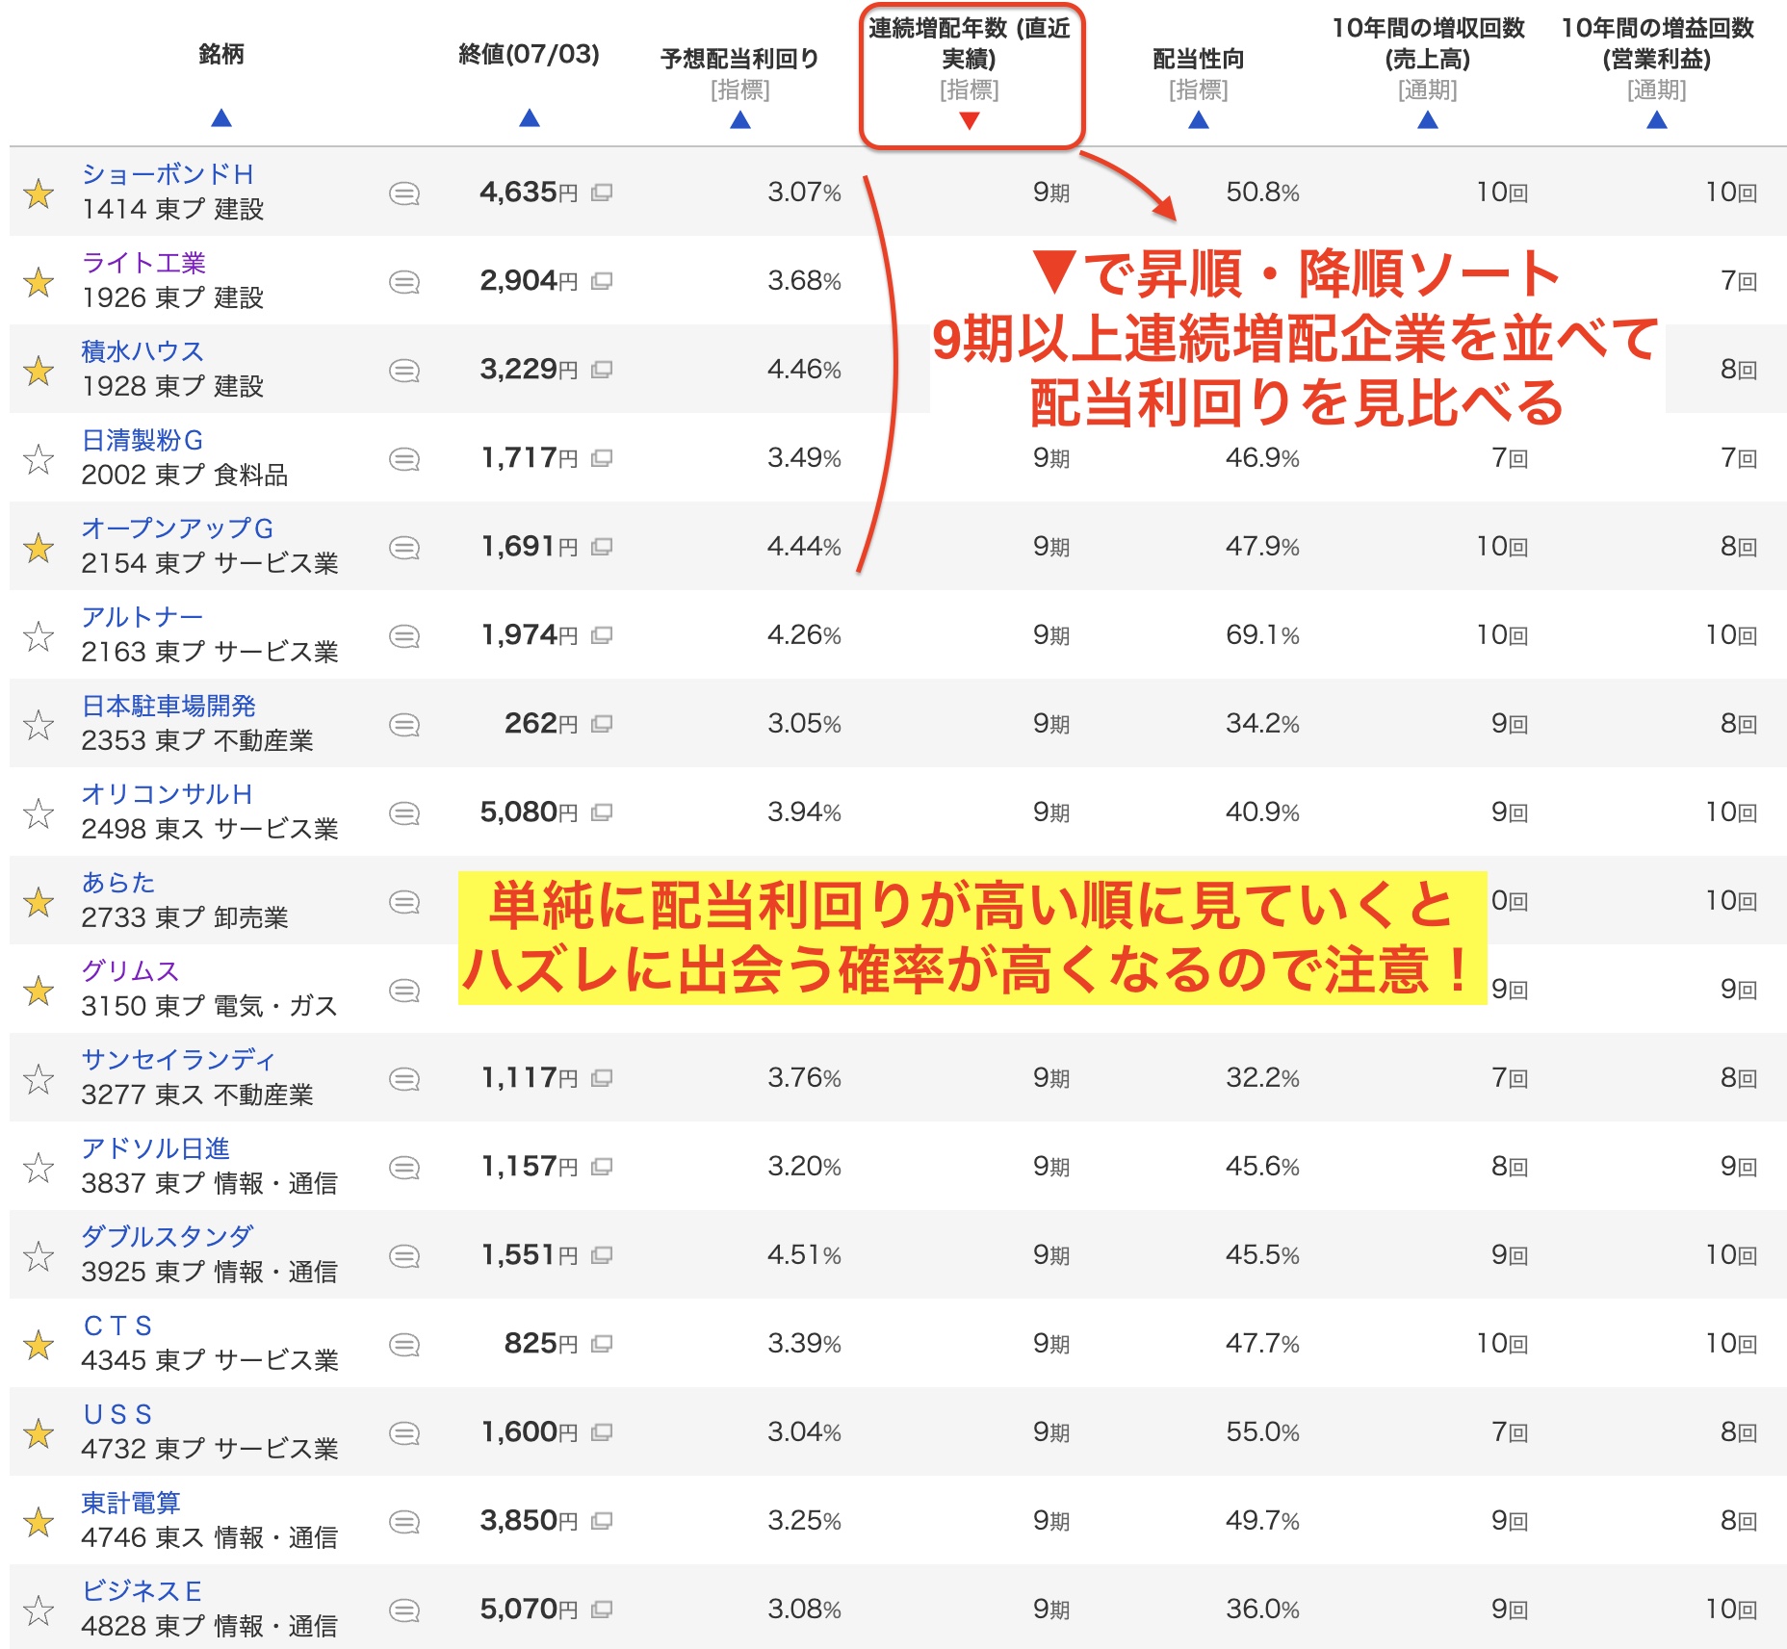Open chart popup icon beside 262円
Viewport: 1787px width, 1649px height.
(602, 724)
